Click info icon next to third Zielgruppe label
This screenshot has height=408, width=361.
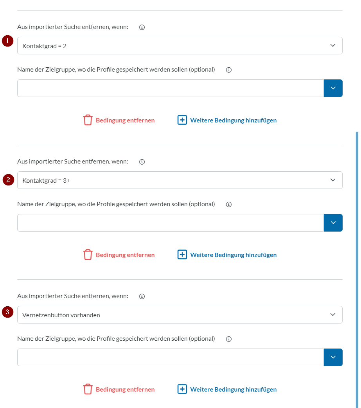[229, 339]
